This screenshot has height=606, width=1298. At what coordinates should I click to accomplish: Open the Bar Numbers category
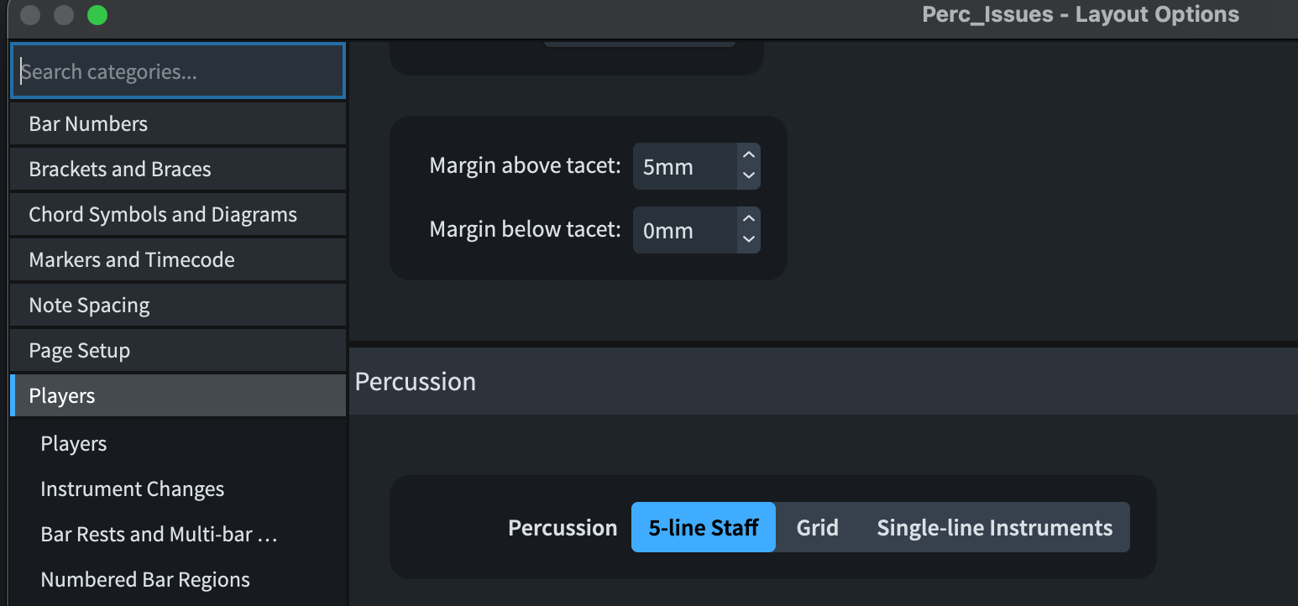177,123
